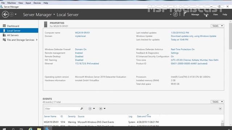
Task: Open the VirtualBox Devices menu
Action: [37, 3]
